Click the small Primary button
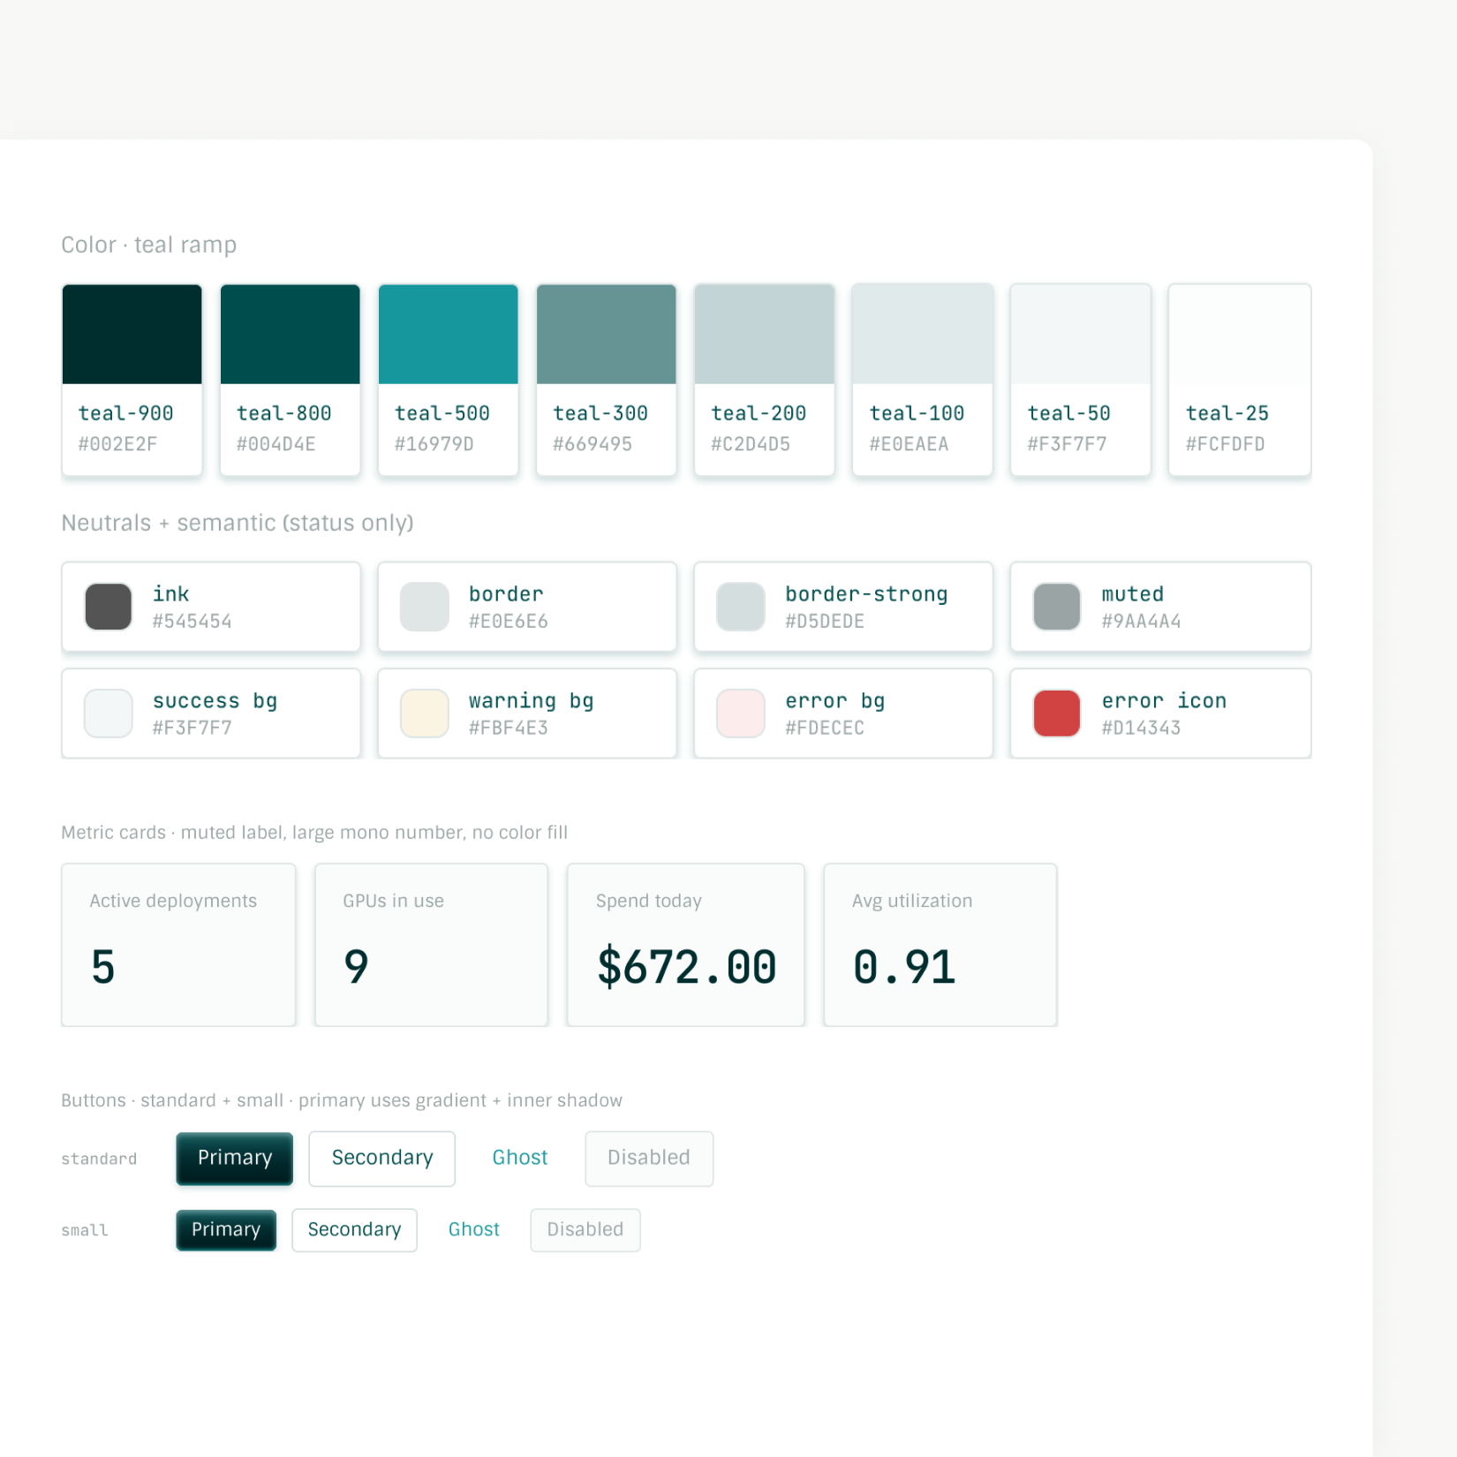 (x=226, y=1230)
